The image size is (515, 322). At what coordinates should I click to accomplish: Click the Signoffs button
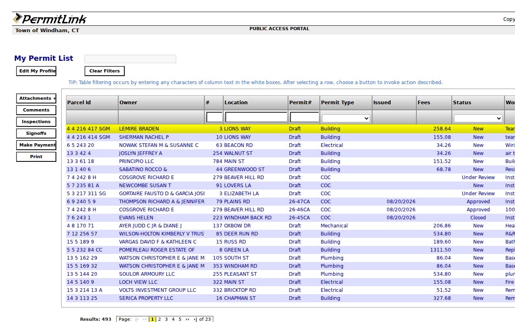[36, 133]
